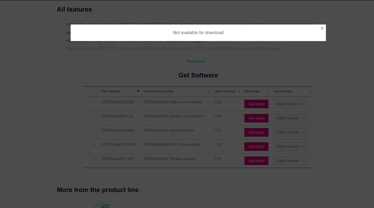Download latest macOS Installer
The image size is (374, 208).
256,132
